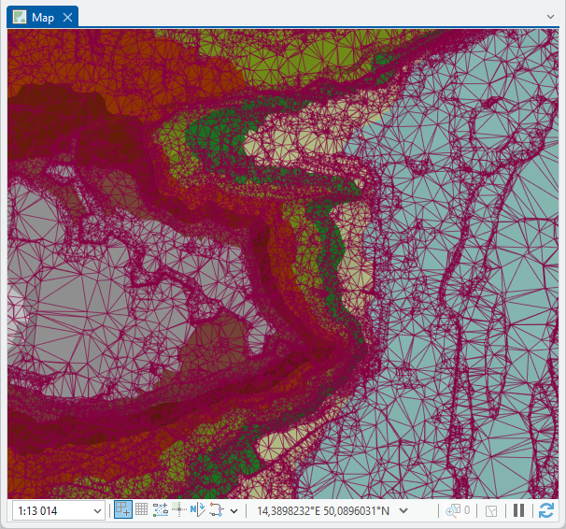Click the Map tab icon
The width and height of the screenshot is (566, 529).
point(20,17)
